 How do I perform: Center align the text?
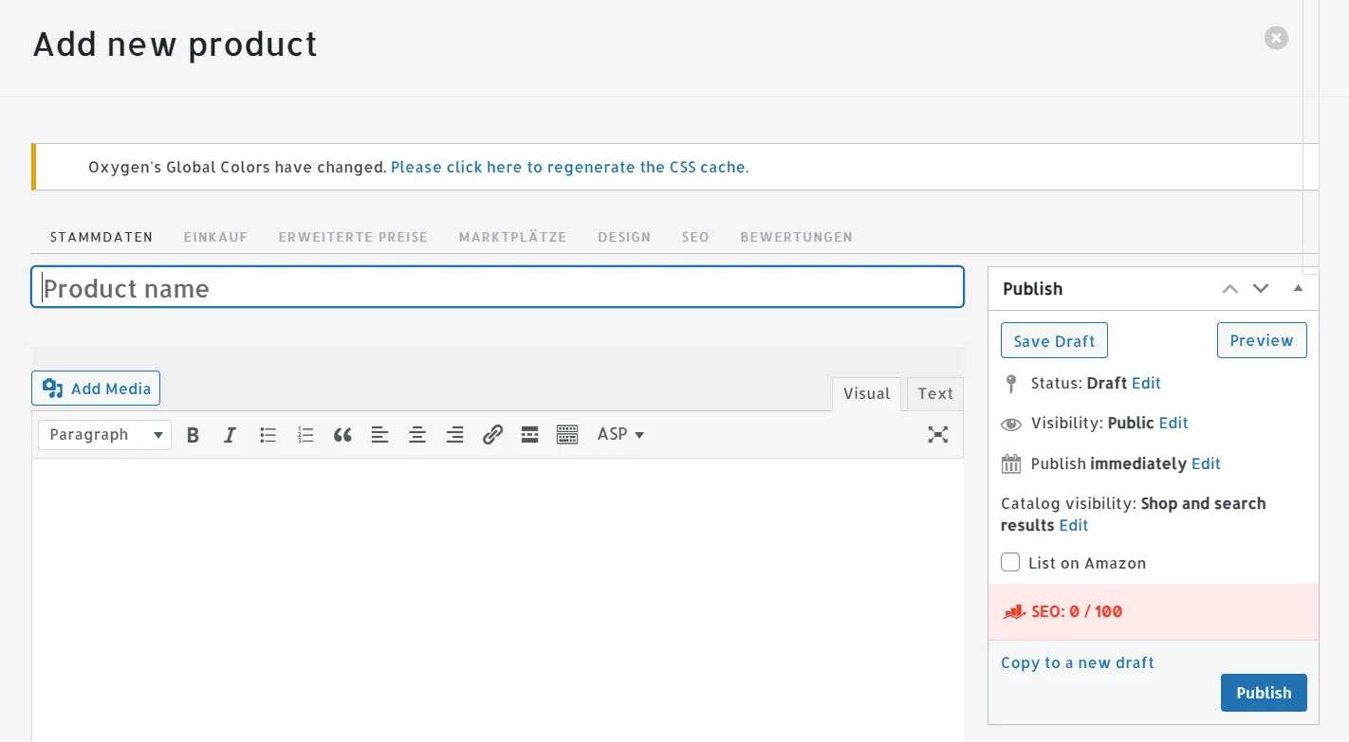417,435
